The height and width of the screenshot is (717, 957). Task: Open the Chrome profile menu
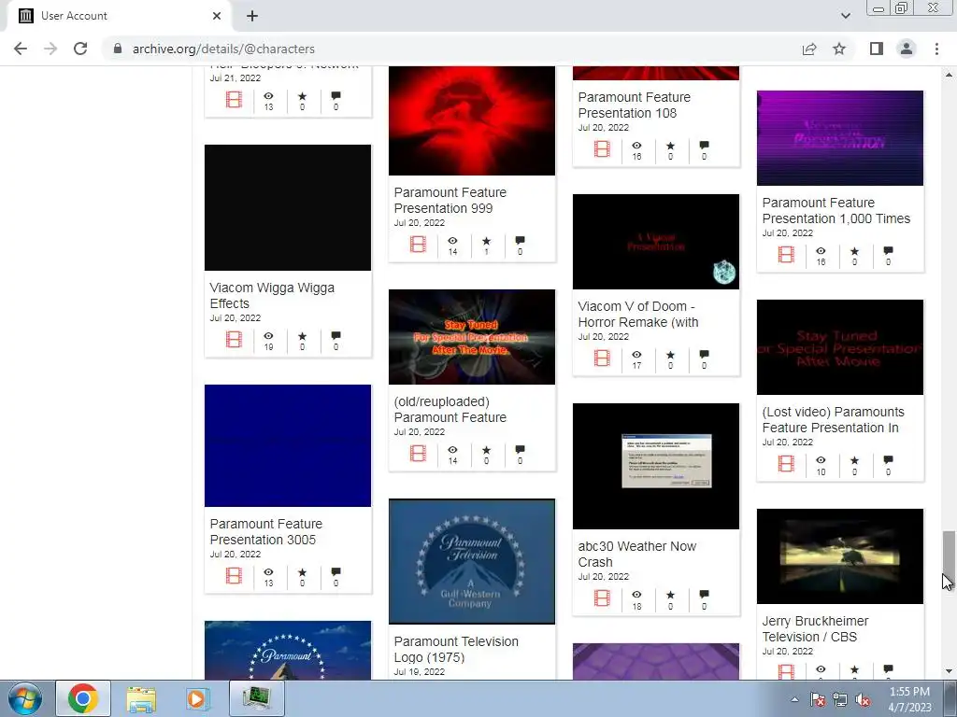(x=907, y=49)
